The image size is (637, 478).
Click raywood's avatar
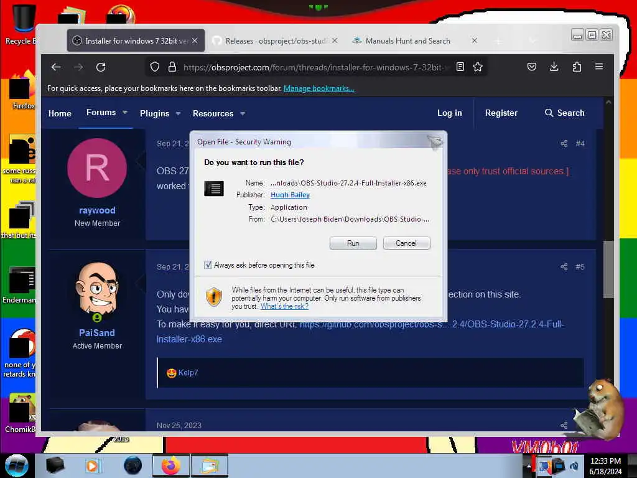pyautogui.click(x=97, y=168)
